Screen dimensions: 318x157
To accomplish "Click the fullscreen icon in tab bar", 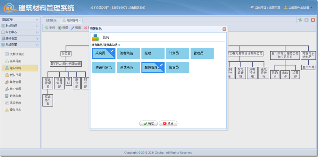I will 306,20.
